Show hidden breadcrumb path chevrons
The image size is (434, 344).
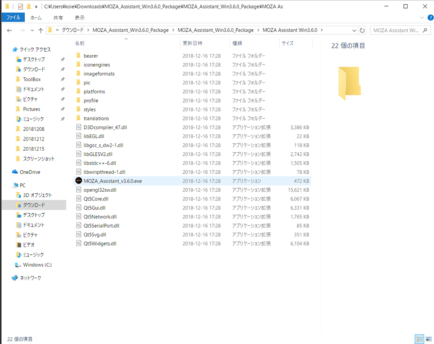point(57,30)
